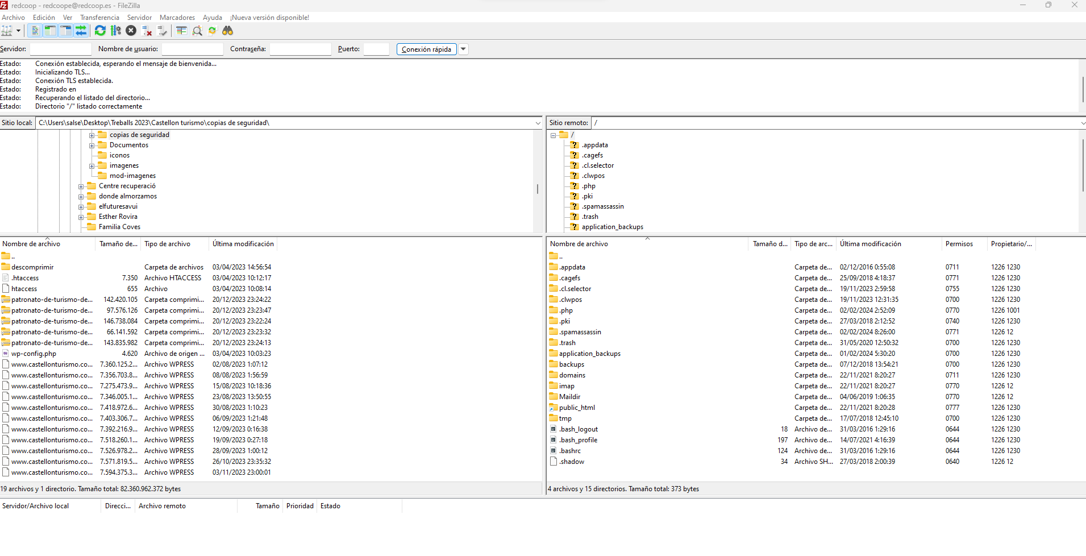Viewport: 1086px width, 556px height.
Task: Toggle the transfer queue display
Action: pos(81,31)
